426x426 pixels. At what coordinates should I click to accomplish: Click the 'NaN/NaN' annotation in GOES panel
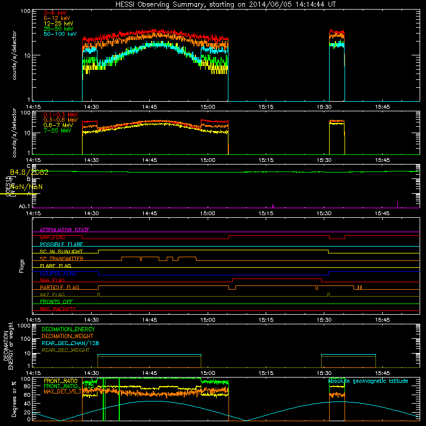26,187
